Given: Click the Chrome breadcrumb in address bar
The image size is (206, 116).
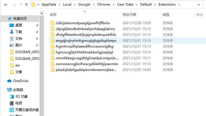Looking at the screenshot, I should pos(104,4).
